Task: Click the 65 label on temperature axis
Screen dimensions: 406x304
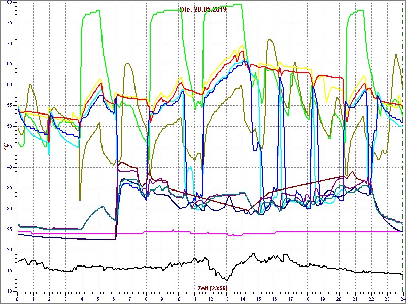Action: pos(9,64)
